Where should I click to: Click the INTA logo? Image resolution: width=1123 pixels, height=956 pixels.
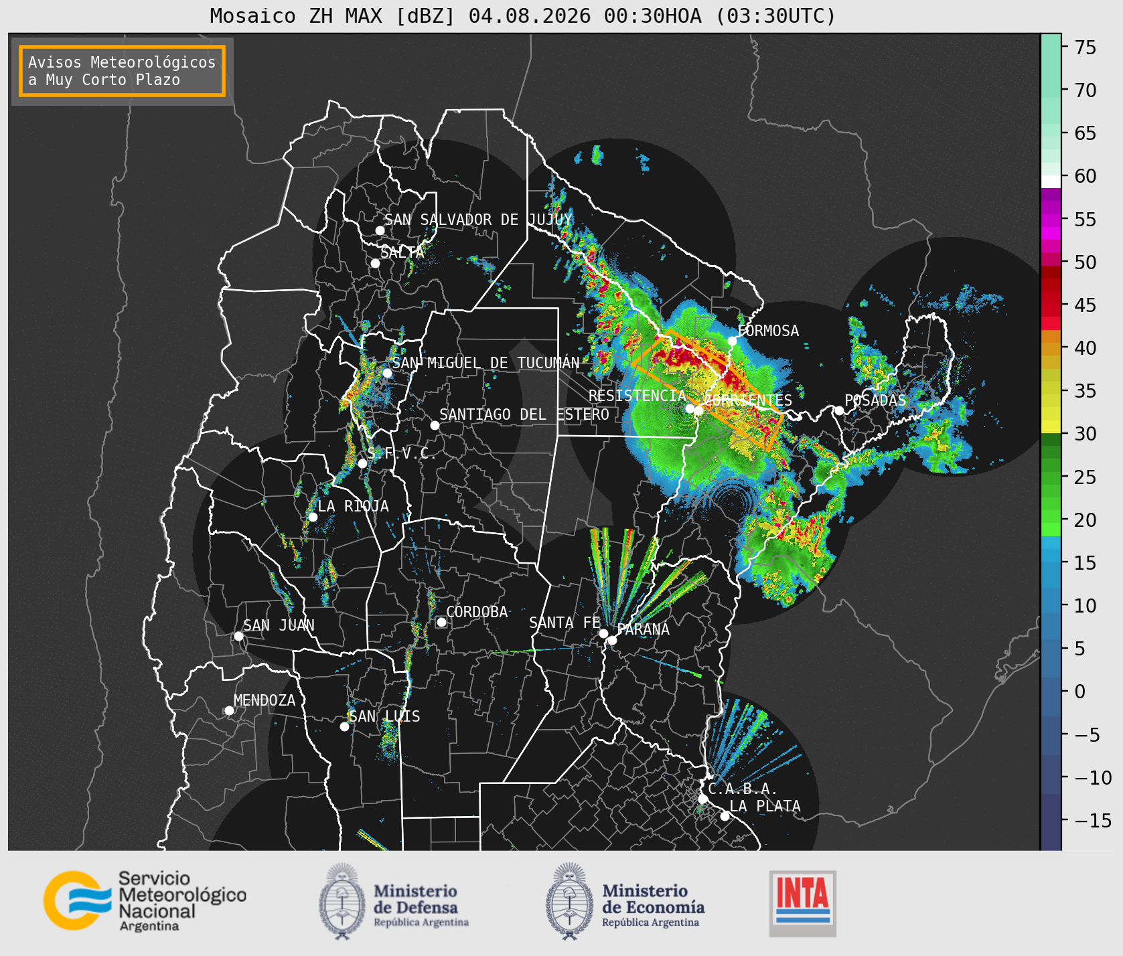[802, 903]
